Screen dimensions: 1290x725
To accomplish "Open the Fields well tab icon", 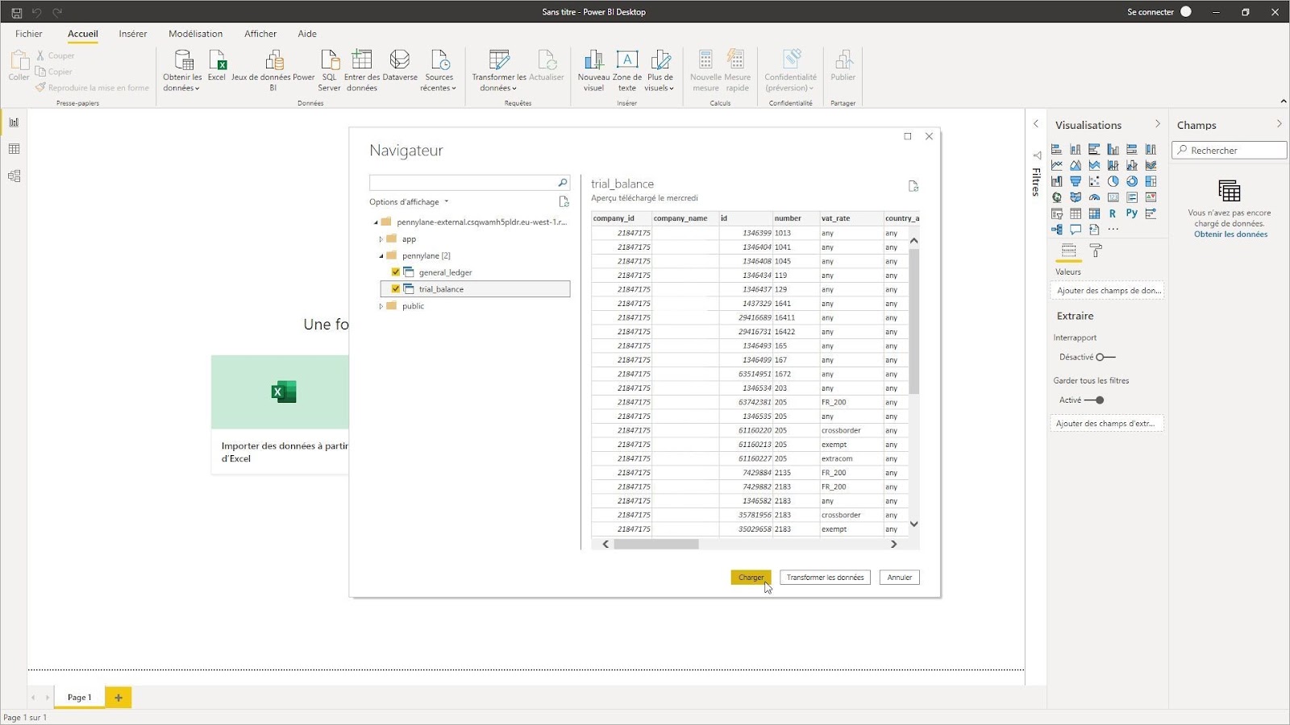I will [1069, 251].
